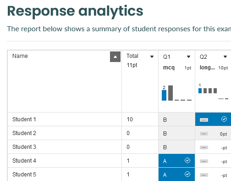Click Student 5's Q1 correct checkmark icon
231x181 pixels.
(187, 174)
